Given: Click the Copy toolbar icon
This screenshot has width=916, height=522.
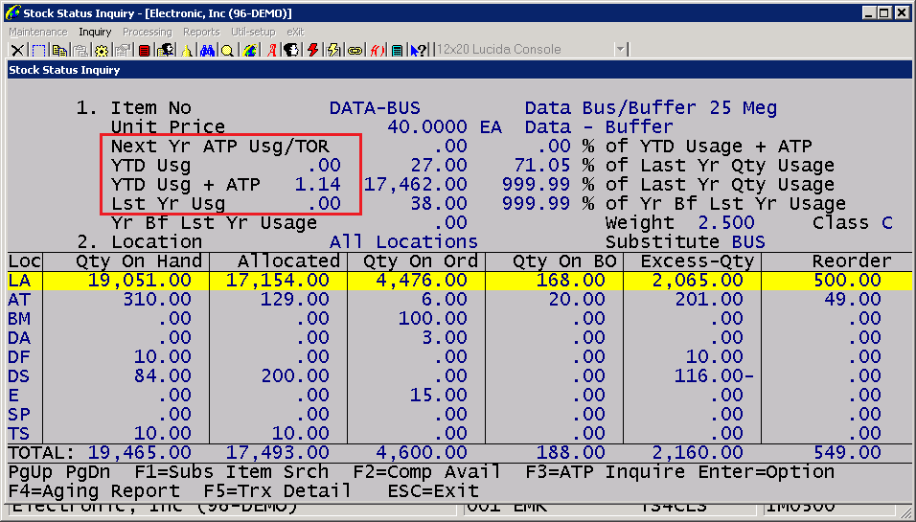Looking at the screenshot, I should (x=59, y=50).
